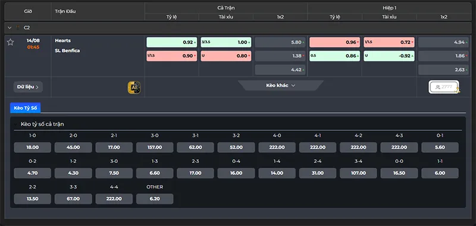
Task: Click the Giờ column header
Action: pyautogui.click(x=28, y=11)
